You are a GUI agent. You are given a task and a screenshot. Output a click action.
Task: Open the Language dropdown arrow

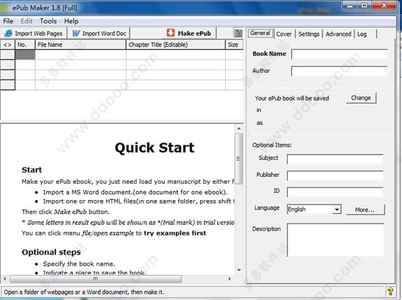[337, 209]
